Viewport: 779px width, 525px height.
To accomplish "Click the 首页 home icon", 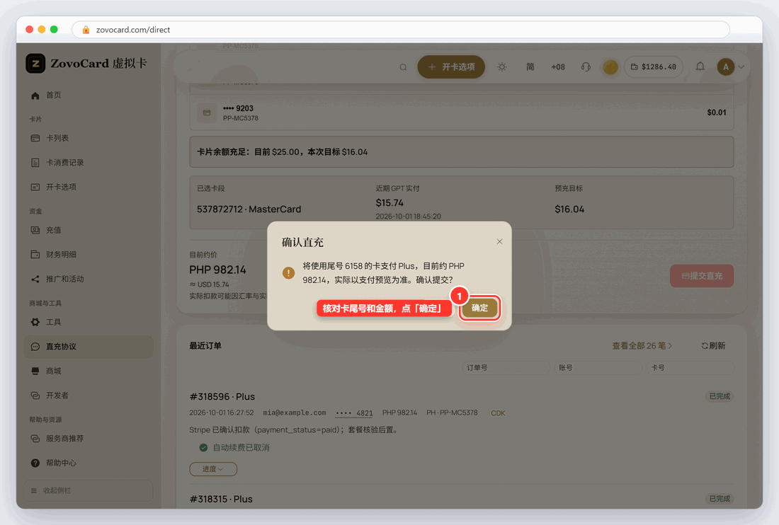I will coord(35,96).
